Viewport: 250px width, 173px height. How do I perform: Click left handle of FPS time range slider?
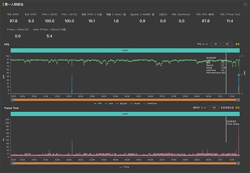tap(12, 99)
